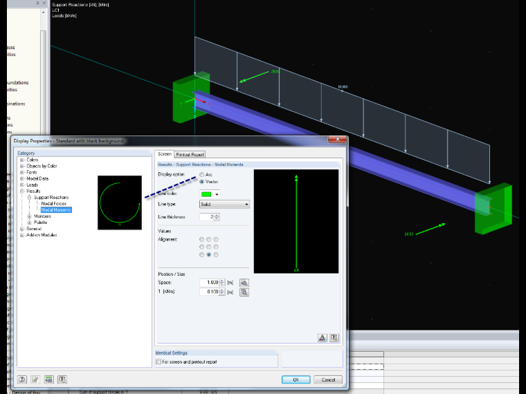This screenshot has width=526, height=394.
Task: Expand the Loads category node
Action: [22, 185]
